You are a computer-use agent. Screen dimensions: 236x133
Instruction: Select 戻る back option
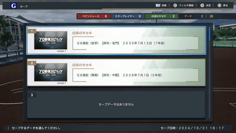tap(225, 5)
